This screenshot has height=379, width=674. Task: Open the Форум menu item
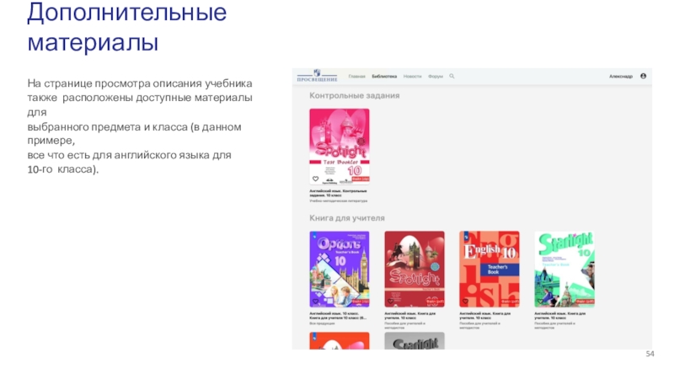[x=436, y=77]
